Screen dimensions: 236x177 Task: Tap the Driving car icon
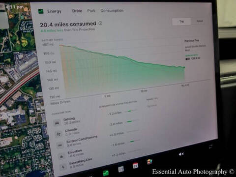tap(57, 123)
